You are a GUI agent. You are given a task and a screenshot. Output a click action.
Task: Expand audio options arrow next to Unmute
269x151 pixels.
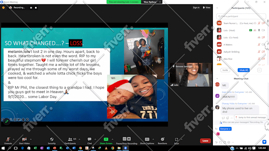click(13, 139)
